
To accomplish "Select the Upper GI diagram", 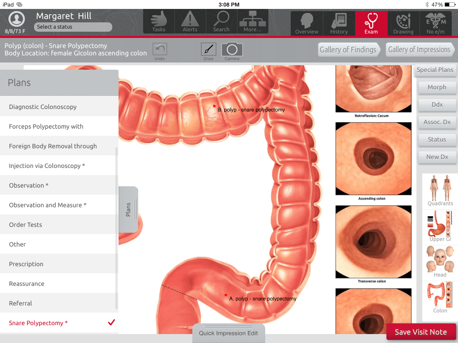I will pos(440,226).
